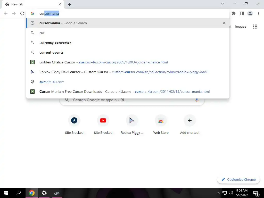
Task: Show hidden system tray icons
Action: pos(218,193)
